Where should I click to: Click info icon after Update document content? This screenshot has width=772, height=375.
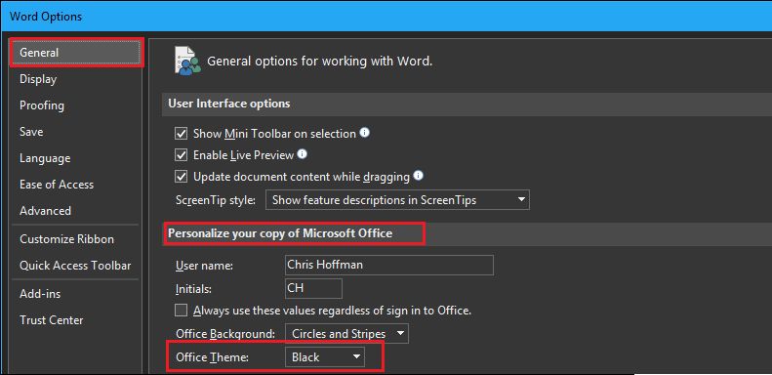[419, 176]
